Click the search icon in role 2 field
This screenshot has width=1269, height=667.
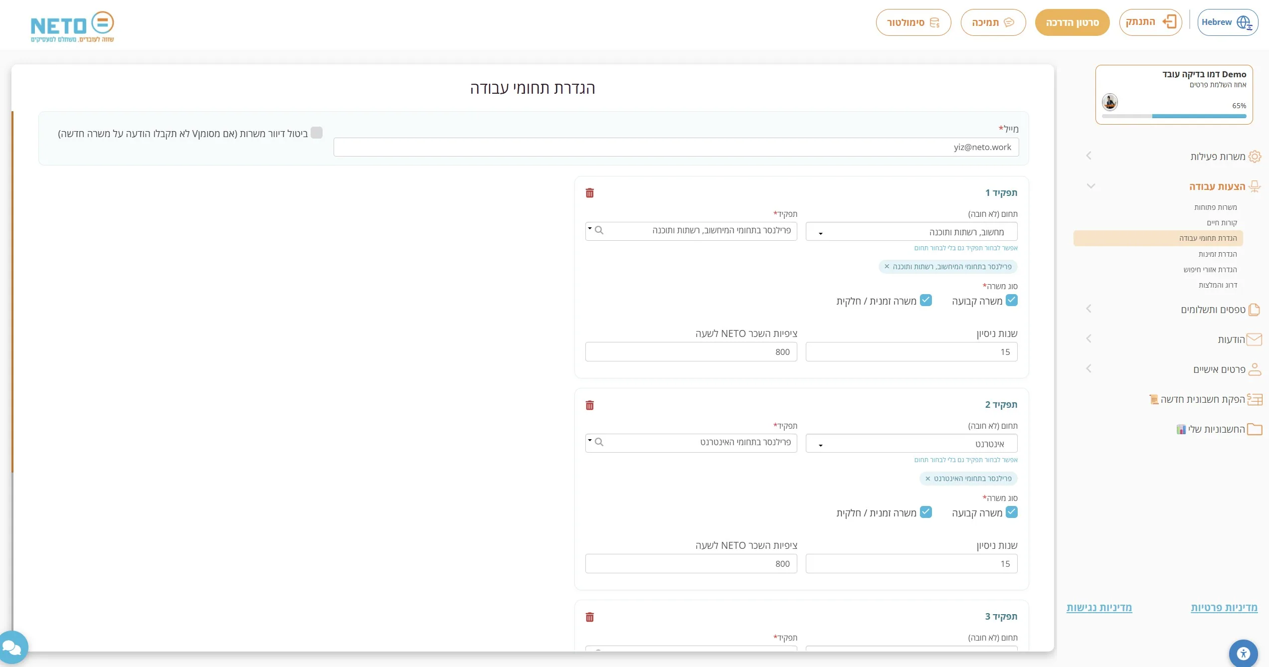[x=599, y=442]
